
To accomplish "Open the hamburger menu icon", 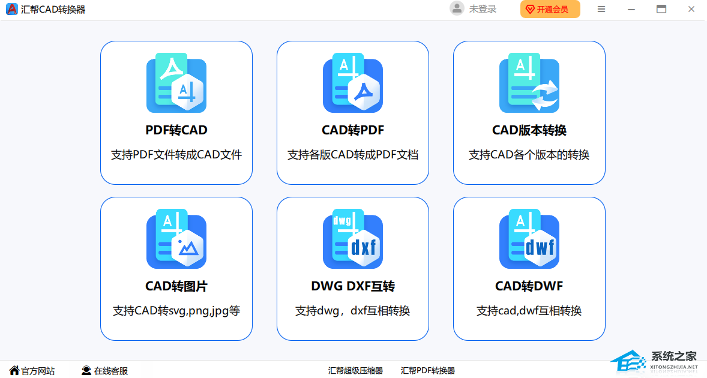I will click(601, 9).
